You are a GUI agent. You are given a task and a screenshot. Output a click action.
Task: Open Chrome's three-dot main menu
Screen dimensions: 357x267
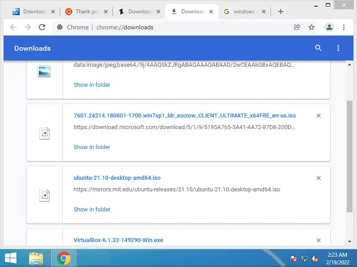click(x=344, y=27)
